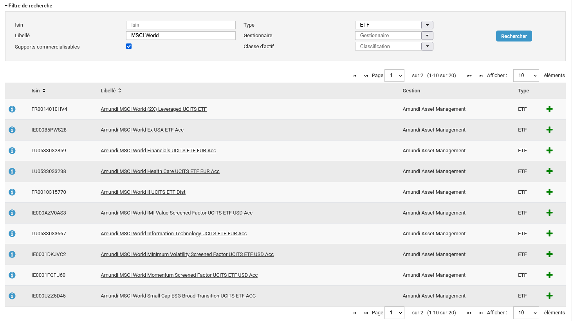Open MSCI World Momentum Screened Factor link
Viewport: 572px width, 321px height.
(179, 275)
